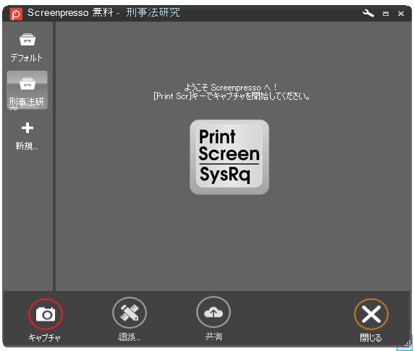Open the デフォルト workspace

(27, 48)
